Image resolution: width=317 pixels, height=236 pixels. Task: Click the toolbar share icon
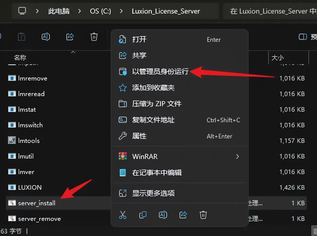[70, 37]
